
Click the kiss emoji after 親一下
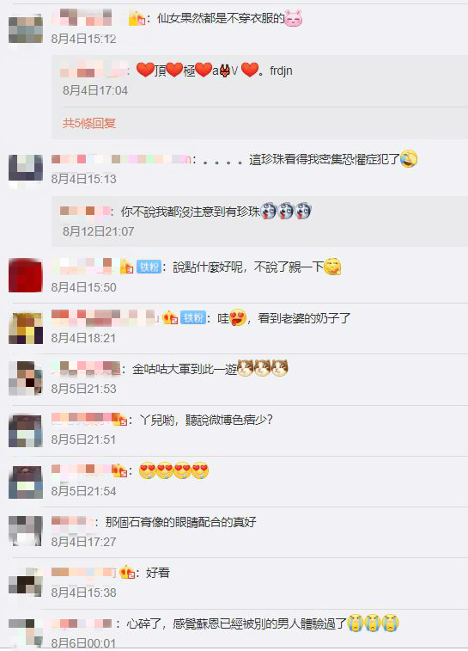point(332,267)
